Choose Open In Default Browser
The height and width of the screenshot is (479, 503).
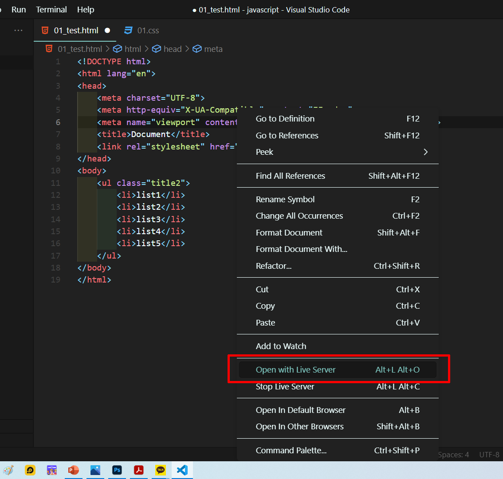pos(338,410)
